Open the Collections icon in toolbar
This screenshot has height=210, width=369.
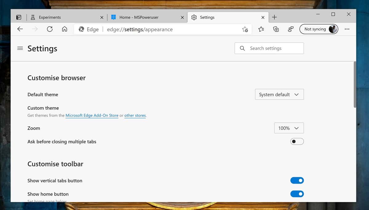(276, 29)
